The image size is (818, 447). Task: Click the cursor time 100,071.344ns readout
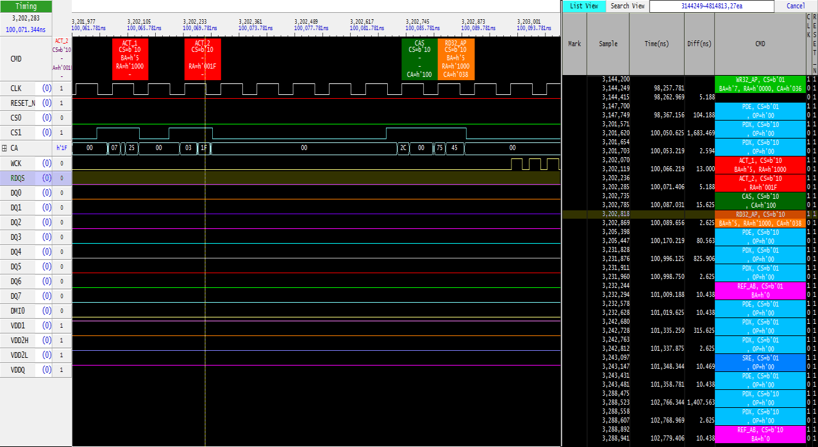26,30
